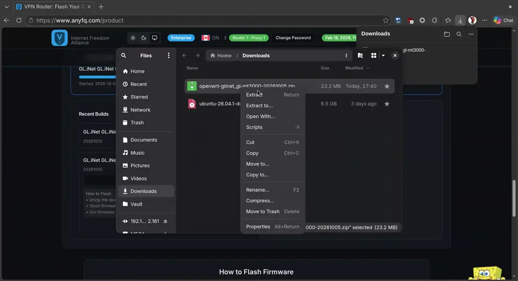Choose Compress... from the context menu
518x281 pixels.
click(x=273, y=201)
